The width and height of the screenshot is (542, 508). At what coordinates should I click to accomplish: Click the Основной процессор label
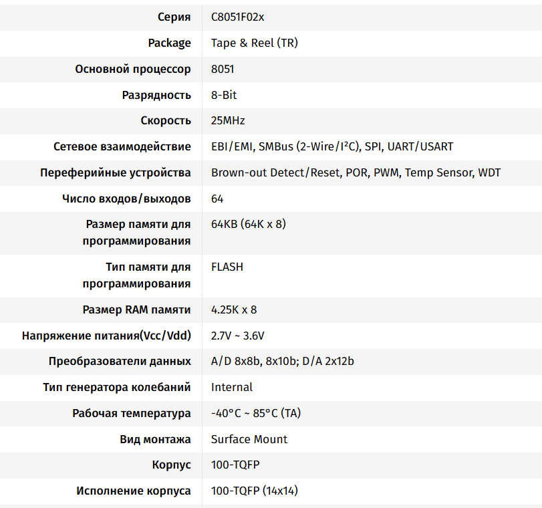(133, 69)
